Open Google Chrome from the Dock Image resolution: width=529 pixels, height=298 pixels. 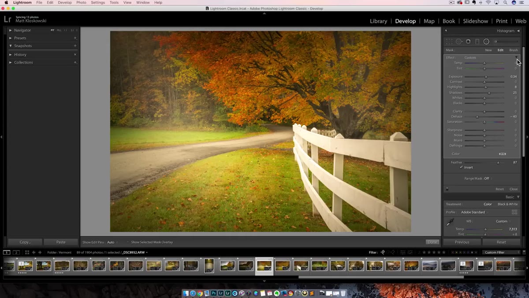point(200,293)
